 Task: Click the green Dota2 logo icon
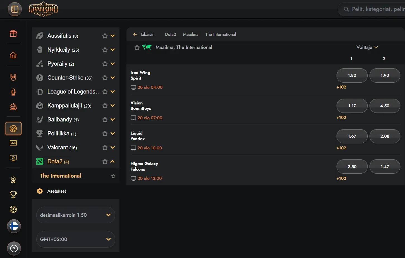[x=40, y=161]
